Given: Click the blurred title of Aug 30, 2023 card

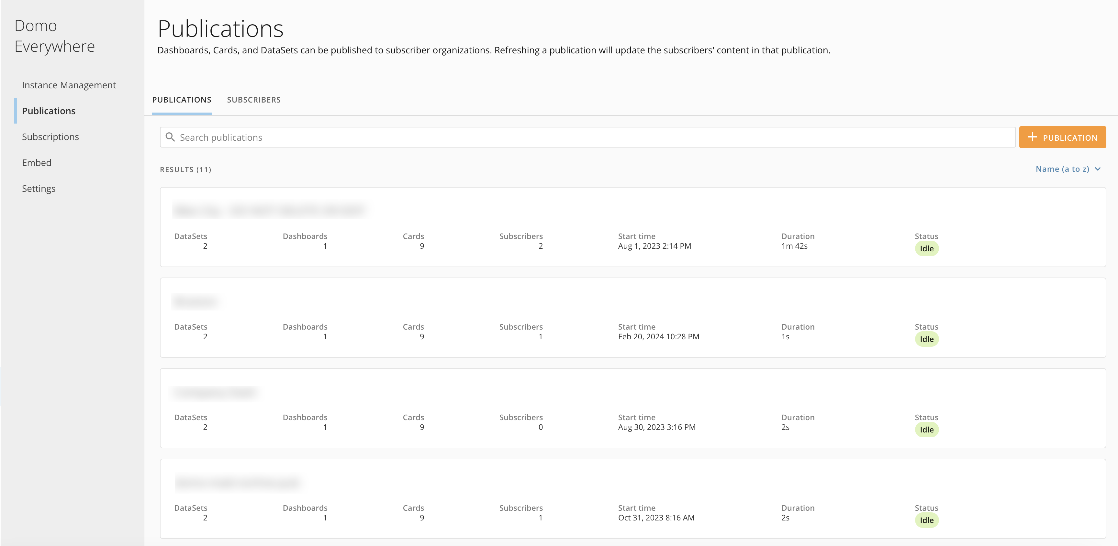Looking at the screenshot, I should (x=216, y=392).
